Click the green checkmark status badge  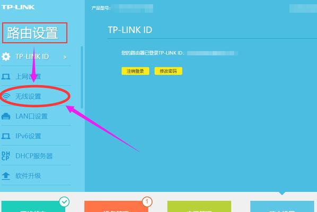[x=65, y=201]
